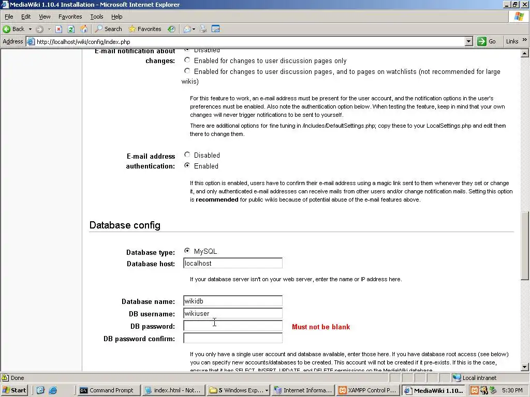
Task: Open the Favorites menu
Action: (x=70, y=17)
